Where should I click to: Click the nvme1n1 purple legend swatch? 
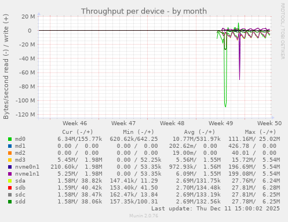click(x=10, y=174)
